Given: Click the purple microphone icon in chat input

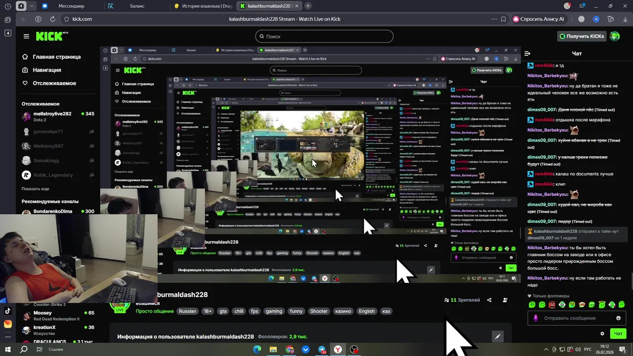Looking at the screenshot, I should pyautogui.click(x=535, y=318).
